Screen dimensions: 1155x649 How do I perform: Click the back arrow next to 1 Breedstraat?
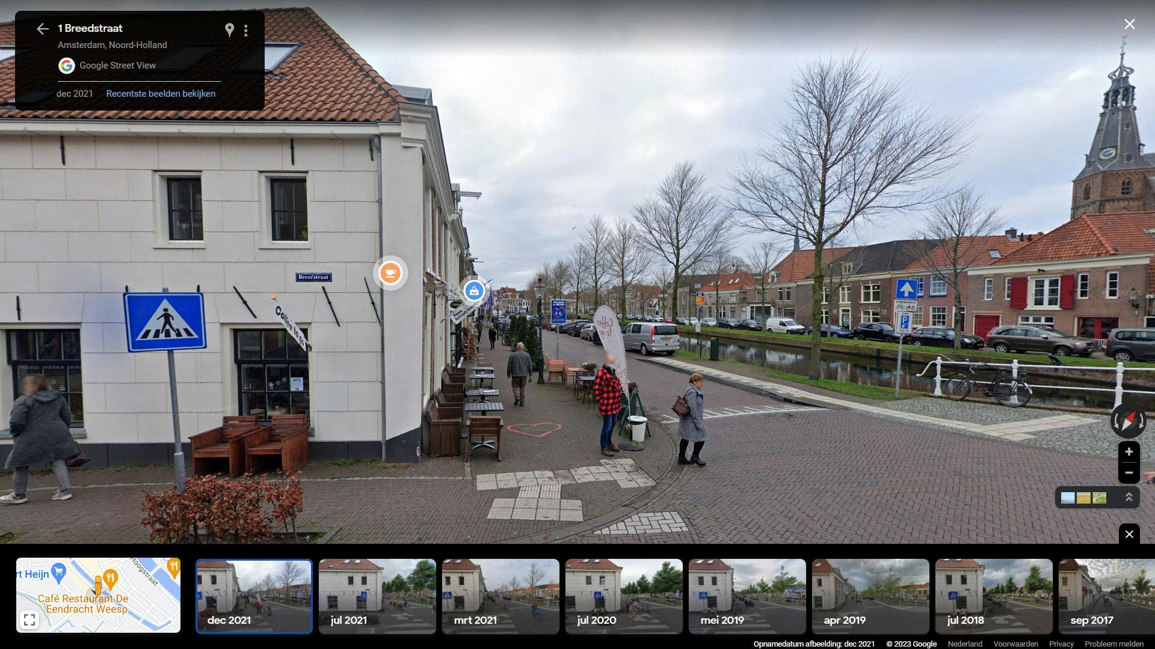[x=42, y=29]
